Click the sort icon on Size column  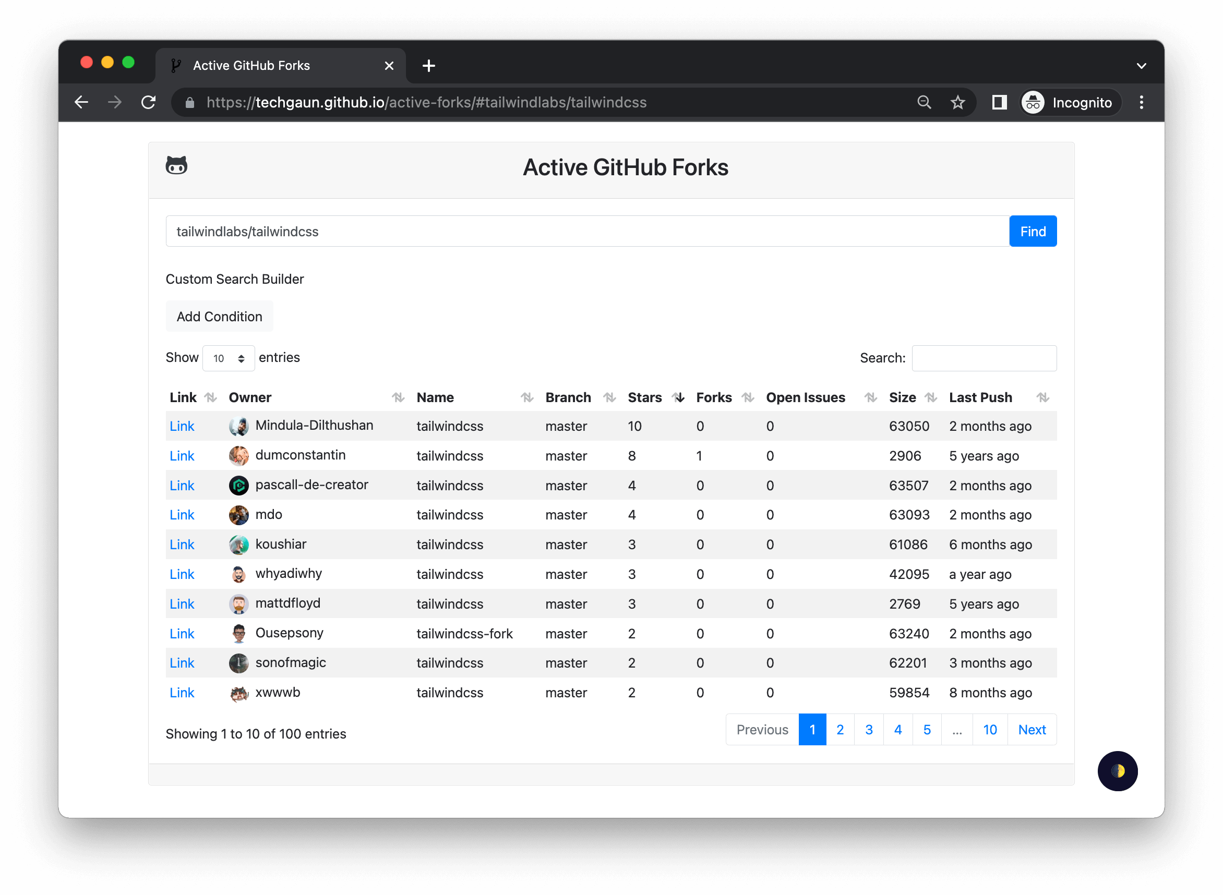[x=931, y=397]
